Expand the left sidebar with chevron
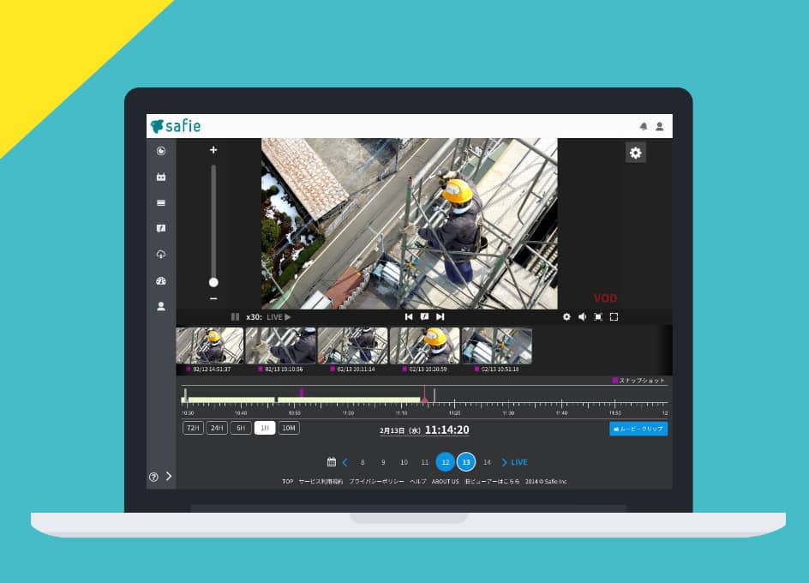 click(x=169, y=476)
